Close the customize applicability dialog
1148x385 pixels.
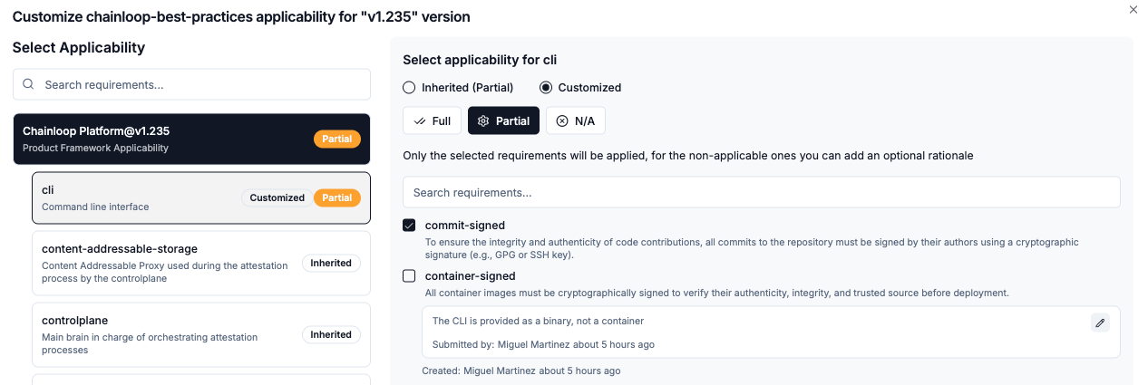coord(1133,9)
